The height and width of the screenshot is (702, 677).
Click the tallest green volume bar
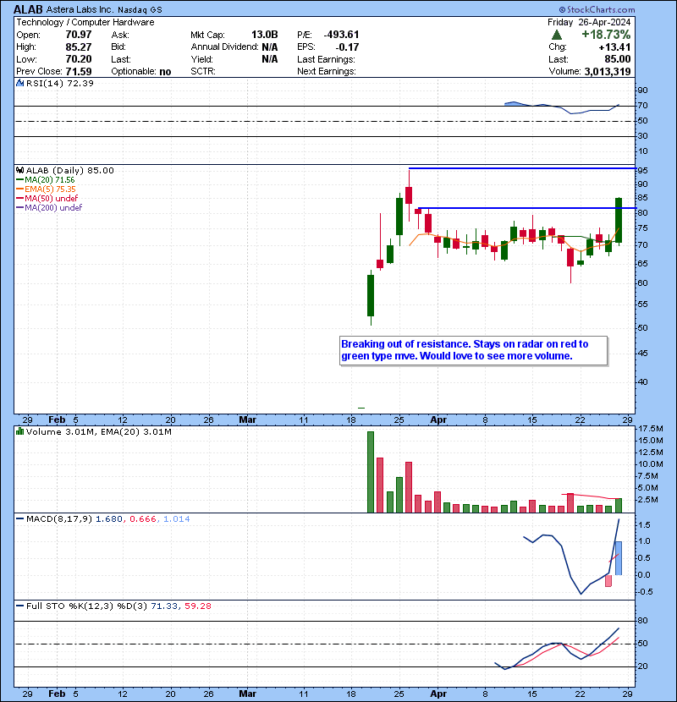tap(371, 472)
